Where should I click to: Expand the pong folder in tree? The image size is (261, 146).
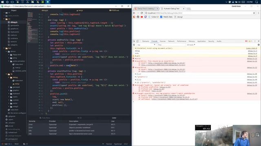pos(9,58)
